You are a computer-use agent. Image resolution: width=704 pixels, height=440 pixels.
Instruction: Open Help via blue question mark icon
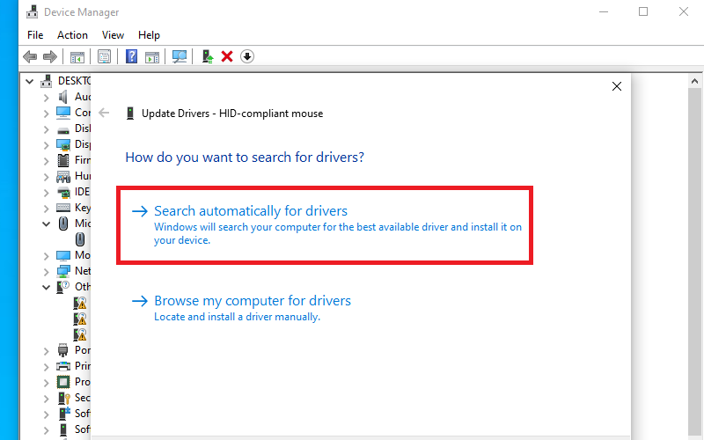pos(131,57)
